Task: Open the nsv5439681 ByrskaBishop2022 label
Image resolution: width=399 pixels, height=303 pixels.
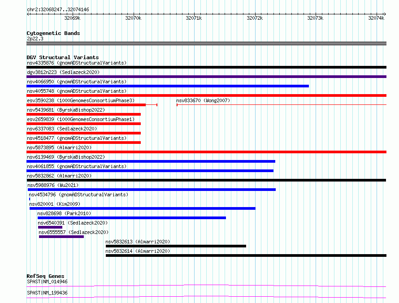Action: click(x=66, y=110)
